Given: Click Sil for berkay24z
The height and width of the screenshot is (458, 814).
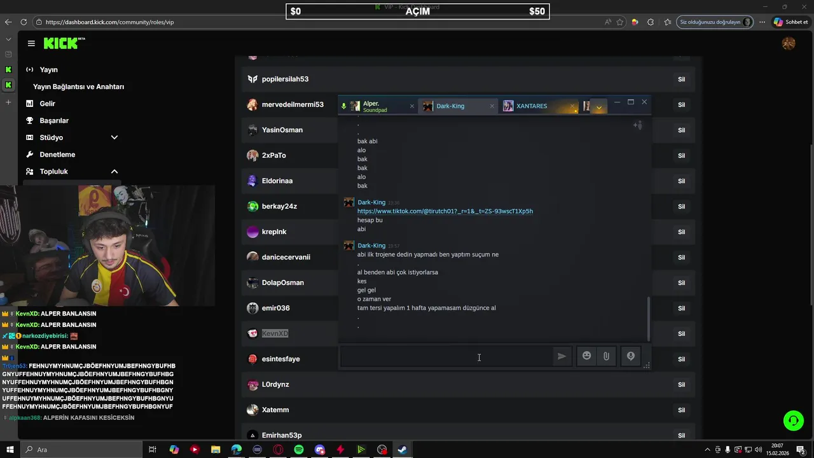Looking at the screenshot, I should tap(681, 207).
